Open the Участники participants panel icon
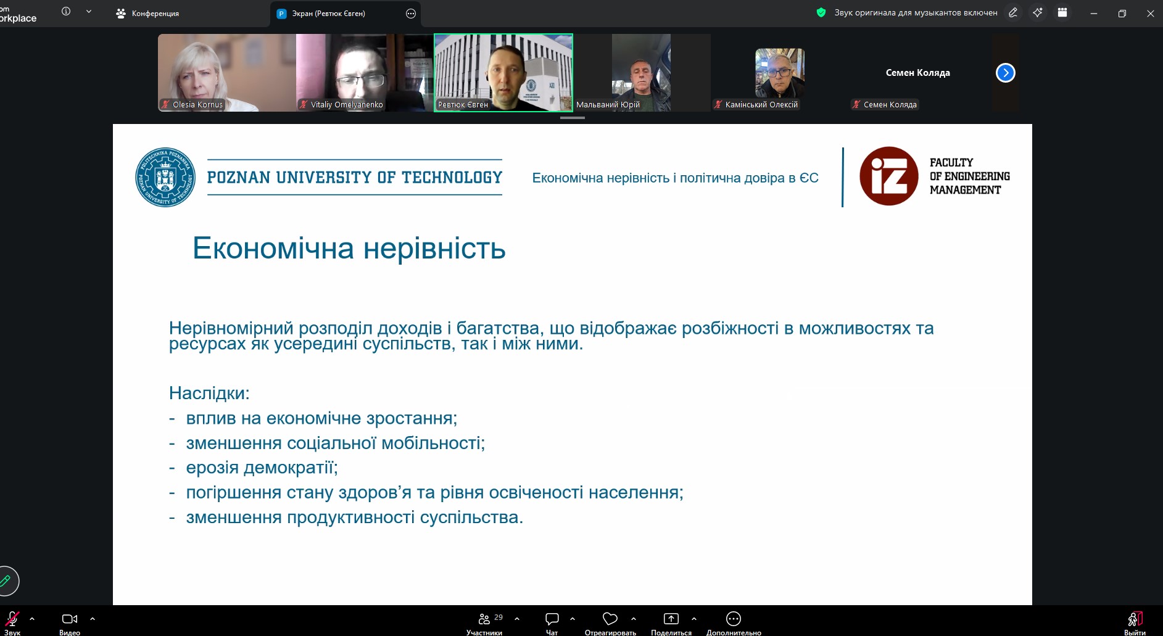The image size is (1163, 636). click(484, 619)
